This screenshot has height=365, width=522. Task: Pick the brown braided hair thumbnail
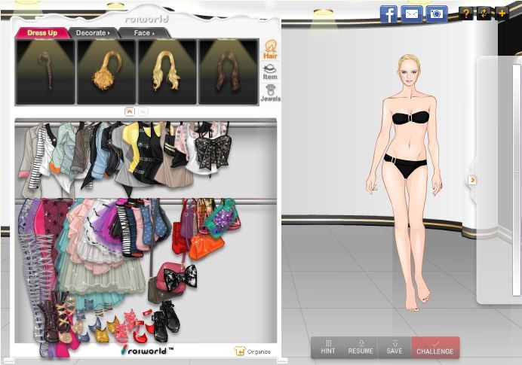click(45, 71)
